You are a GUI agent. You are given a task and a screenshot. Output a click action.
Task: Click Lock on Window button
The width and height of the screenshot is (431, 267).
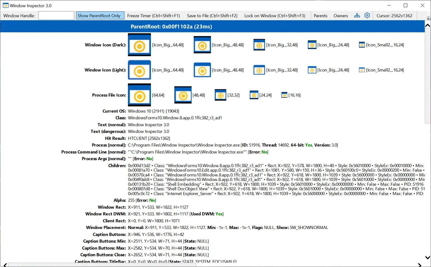pos(275,16)
